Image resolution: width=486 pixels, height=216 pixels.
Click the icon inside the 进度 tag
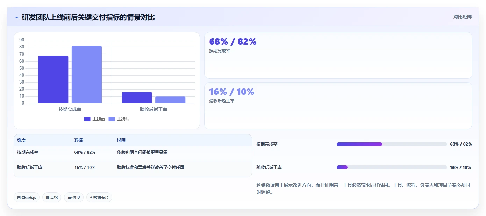70,198
